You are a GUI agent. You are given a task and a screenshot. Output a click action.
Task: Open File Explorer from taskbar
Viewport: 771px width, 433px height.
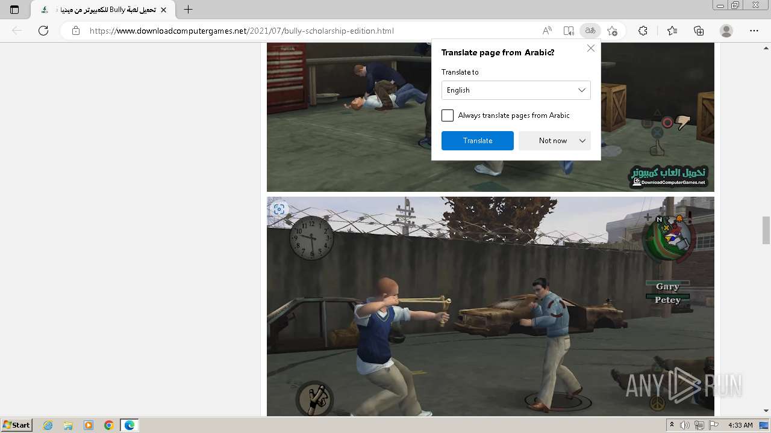point(68,425)
